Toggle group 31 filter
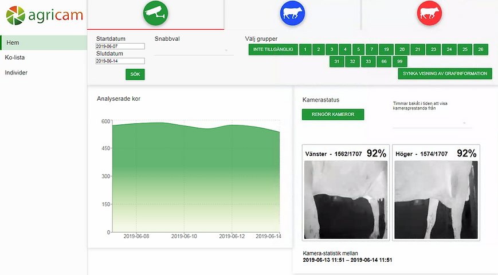The height and width of the screenshot is (275, 498). (x=337, y=61)
